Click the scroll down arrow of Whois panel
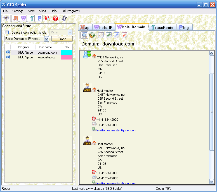Image resolution: width=217 pixels, height=192 pixels. tap(211, 182)
